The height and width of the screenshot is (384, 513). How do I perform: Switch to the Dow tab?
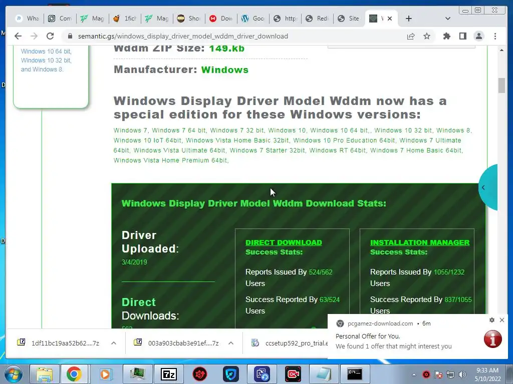click(x=221, y=18)
